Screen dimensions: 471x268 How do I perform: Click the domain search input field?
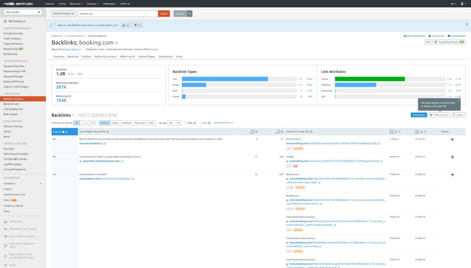(x=118, y=13)
